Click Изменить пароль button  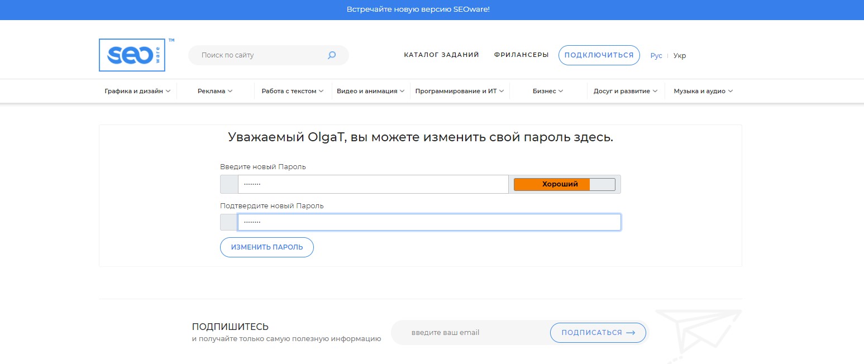click(x=267, y=247)
